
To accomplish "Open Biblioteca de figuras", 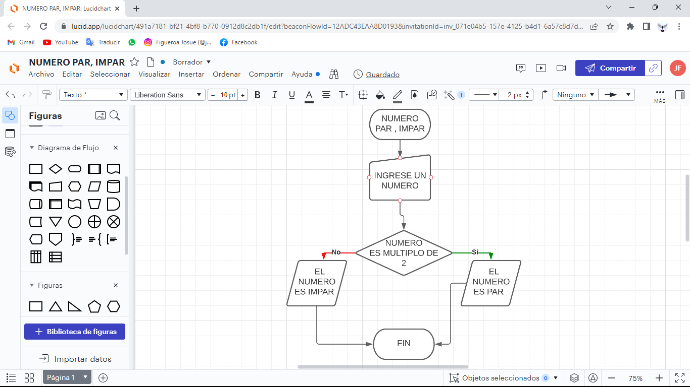I will (74, 331).
